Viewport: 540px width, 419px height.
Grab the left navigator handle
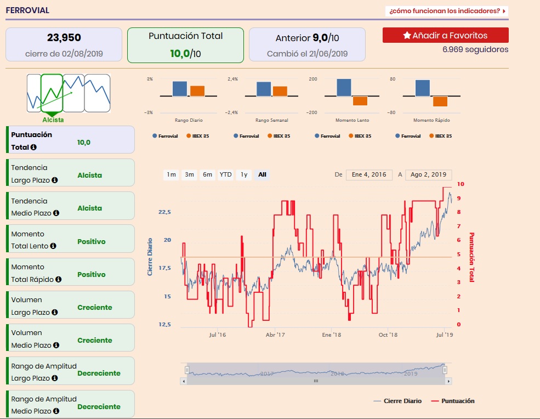186,370
